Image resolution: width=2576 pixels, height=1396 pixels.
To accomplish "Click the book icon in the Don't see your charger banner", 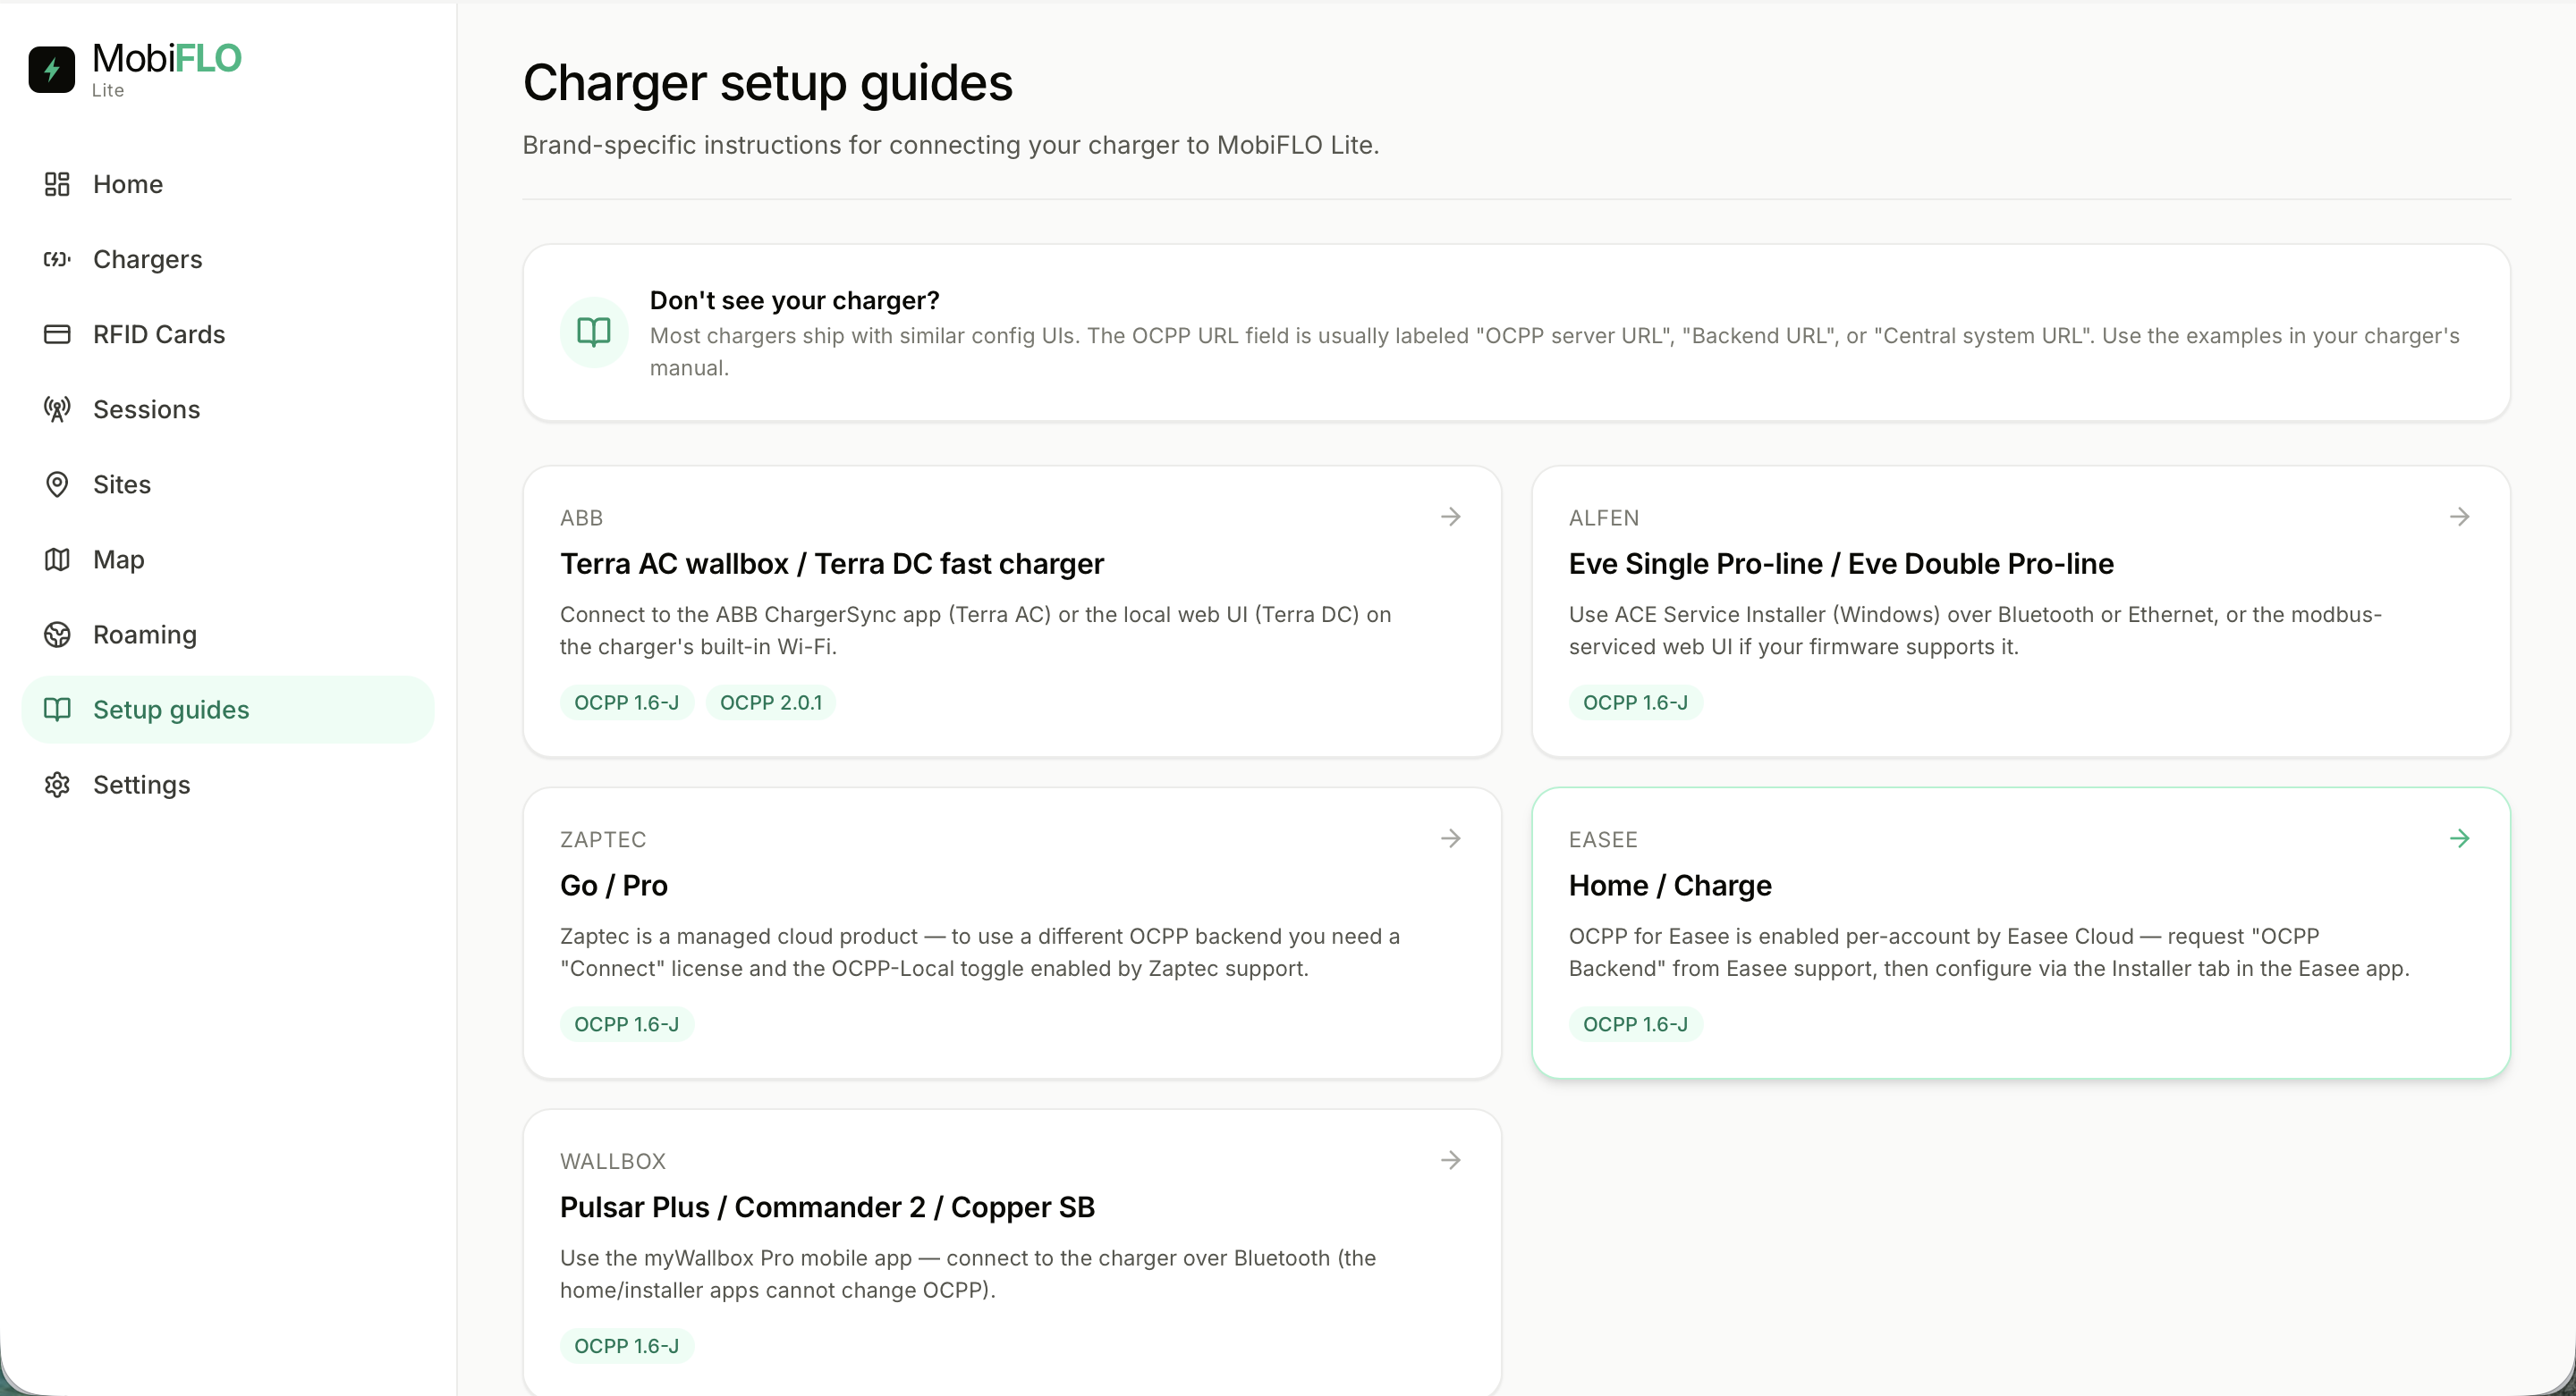I will [594, 332].
